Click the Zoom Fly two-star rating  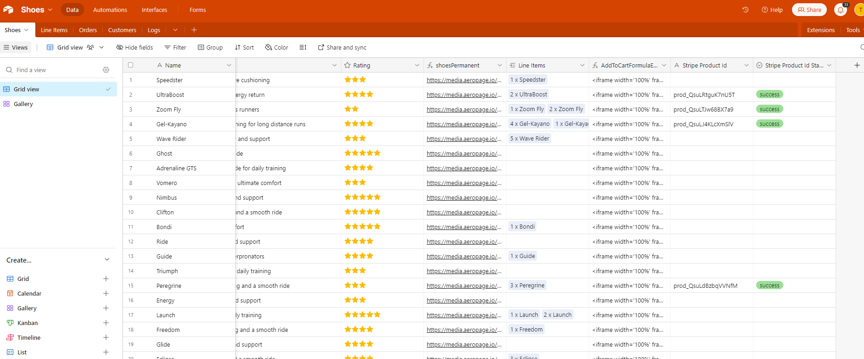[351, 109]
